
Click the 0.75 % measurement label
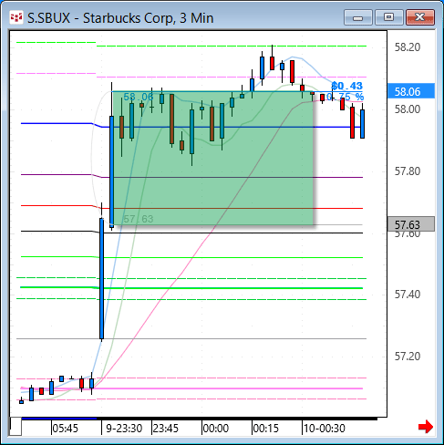346,97
